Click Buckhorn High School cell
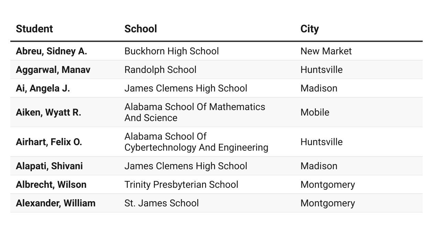The height and width of the screenshot is (227, 433). coord(171,51)
